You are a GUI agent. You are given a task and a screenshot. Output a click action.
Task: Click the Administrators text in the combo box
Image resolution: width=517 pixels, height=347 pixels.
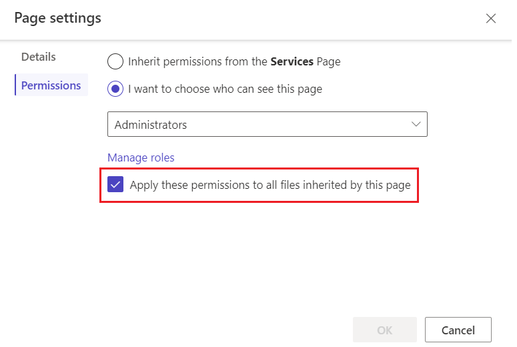[x=151, y=125]
